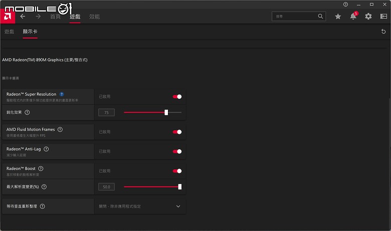The width and height of the screenshot is (391, 231).
Task: Go forward with the right arrow
Action: coord(38,17)
